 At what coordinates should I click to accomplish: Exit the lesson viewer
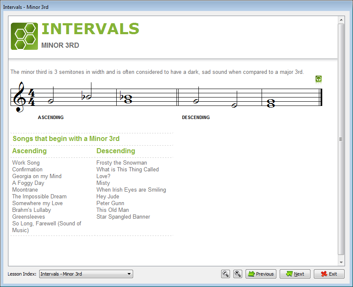pyautogui.click(x=329, y=274)
